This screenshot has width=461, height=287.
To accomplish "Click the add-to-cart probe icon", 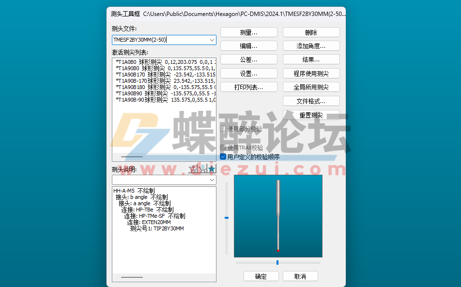I will tap(192, 168).
